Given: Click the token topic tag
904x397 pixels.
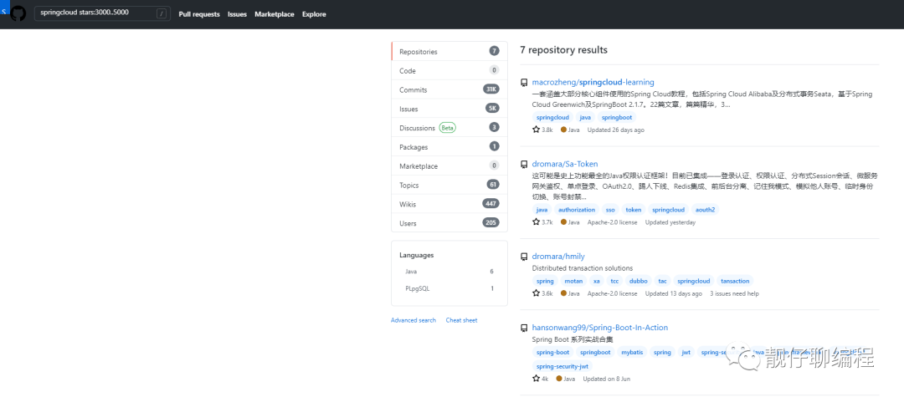Looking at the screenshot, I should [x=634, y=210].
